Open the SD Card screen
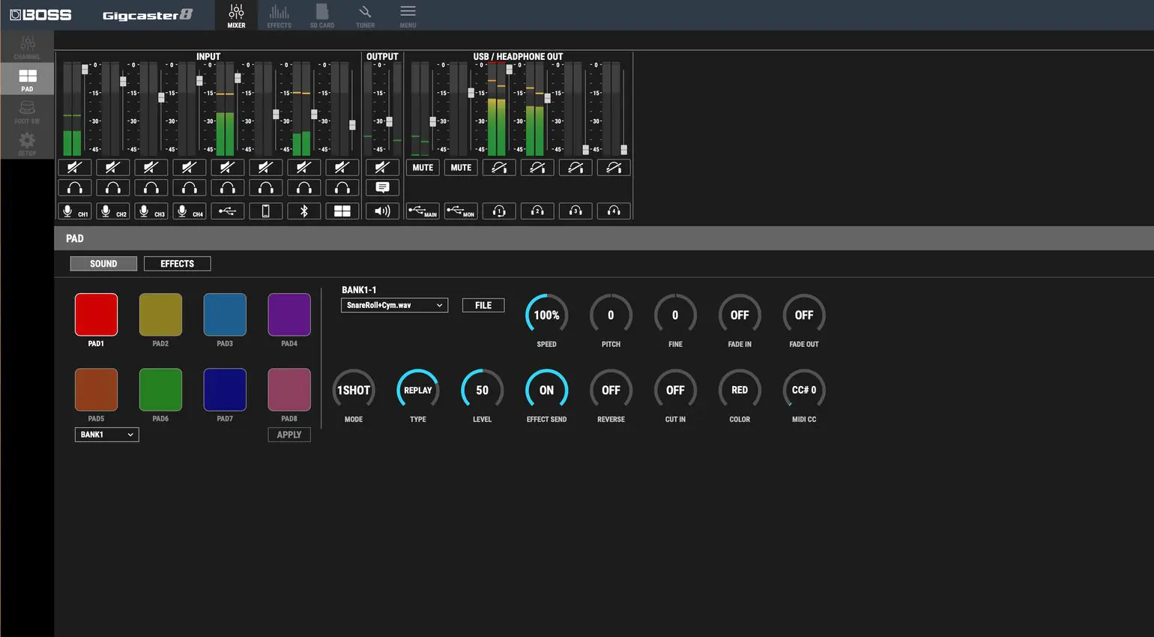1154x637 pixels. 321,15
